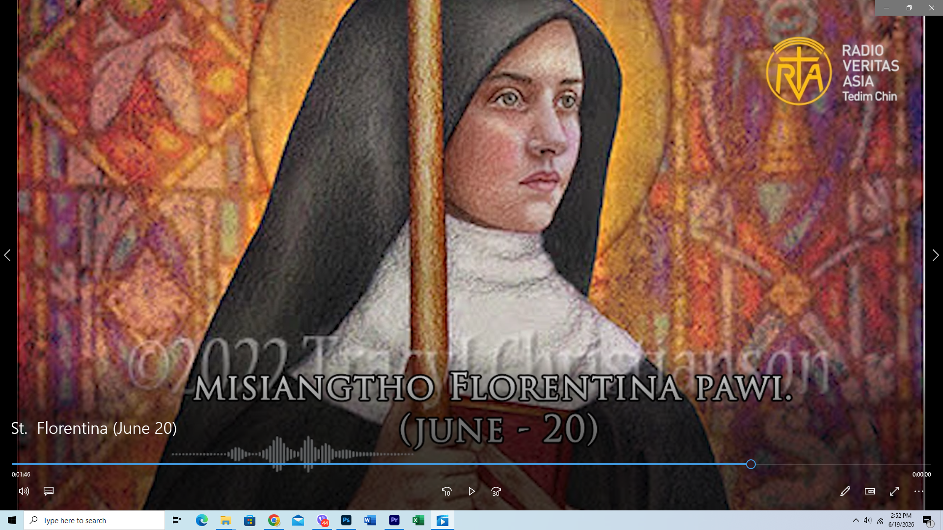
Task: Open Viber app with 44 badge
Action: pyautogui.click(x=322, y=520)
